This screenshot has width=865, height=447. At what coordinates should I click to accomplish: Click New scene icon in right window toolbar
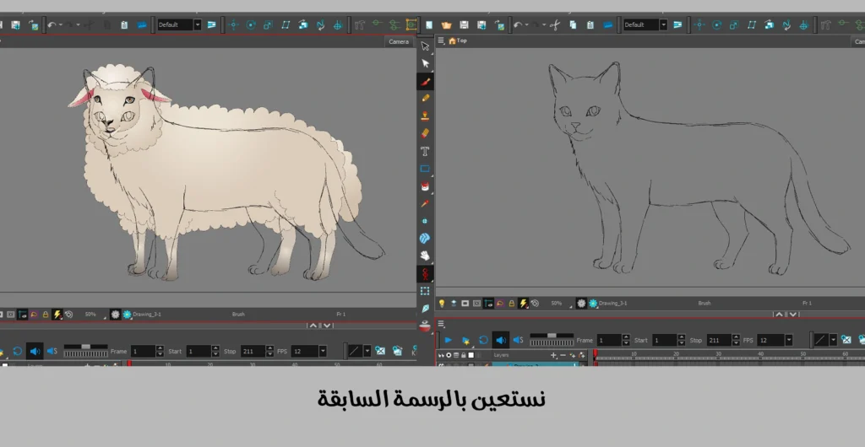pos(428,24)
